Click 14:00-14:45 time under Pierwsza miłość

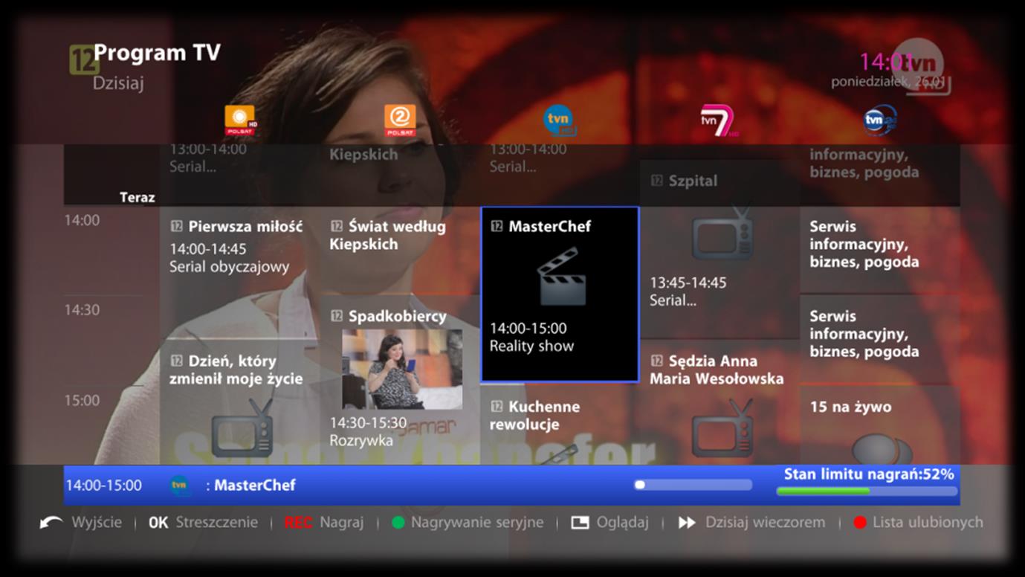[x=208, y=249]
